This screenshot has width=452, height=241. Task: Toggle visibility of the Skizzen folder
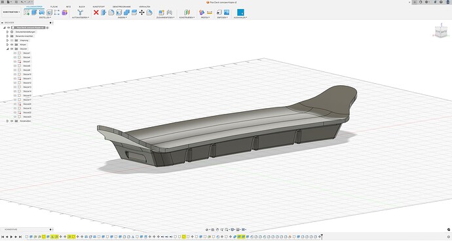click(12, 49)
